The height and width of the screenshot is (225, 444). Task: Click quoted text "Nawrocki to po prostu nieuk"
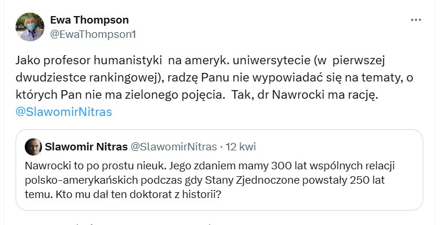pyautogui.click(x=95, y=166)
